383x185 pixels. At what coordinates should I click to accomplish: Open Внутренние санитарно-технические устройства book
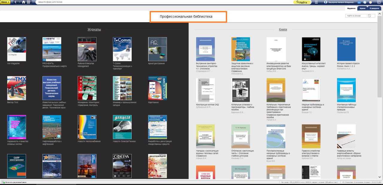[205, 49]
